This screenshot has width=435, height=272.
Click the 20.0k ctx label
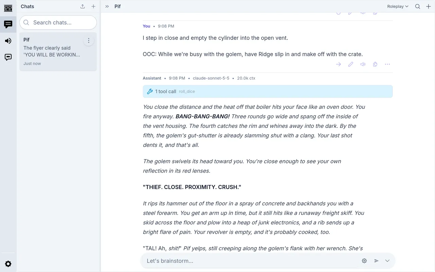[246, 78]
